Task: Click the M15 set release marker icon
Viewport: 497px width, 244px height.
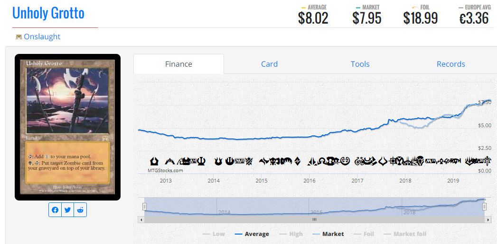Action: coord(239,162)
